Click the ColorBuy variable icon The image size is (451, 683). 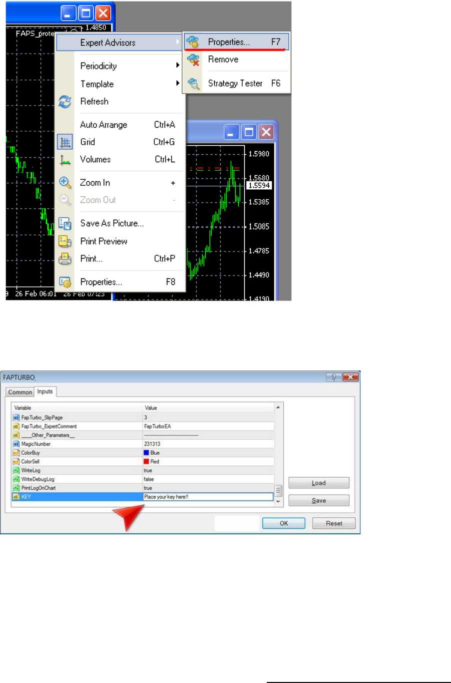[x=16, y=453]
